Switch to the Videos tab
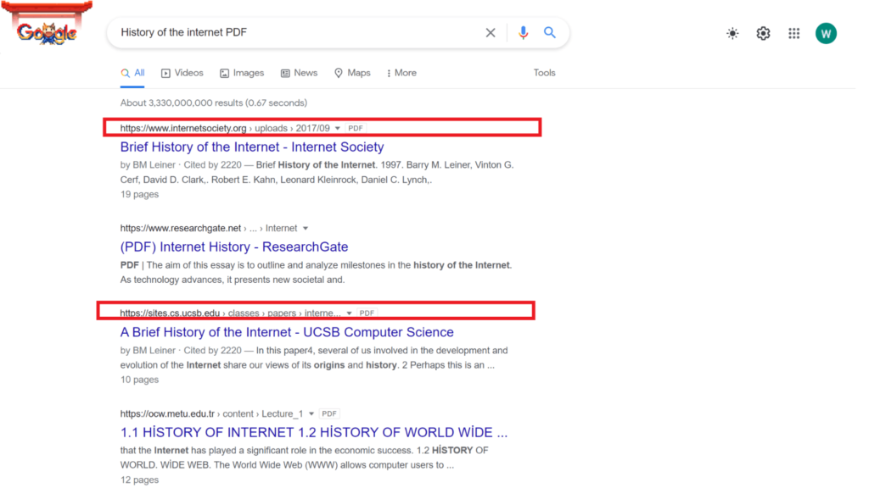869x488 pixels. click(x=182, y=73)
